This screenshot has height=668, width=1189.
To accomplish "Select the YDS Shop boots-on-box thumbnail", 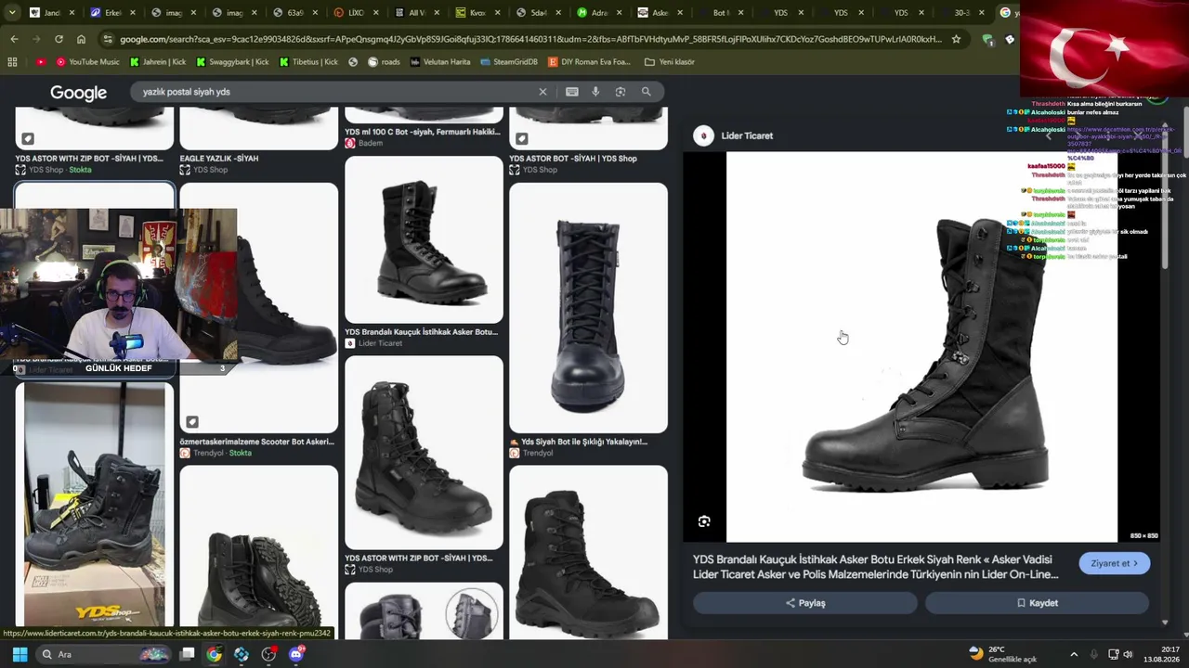I will point(94,506).
